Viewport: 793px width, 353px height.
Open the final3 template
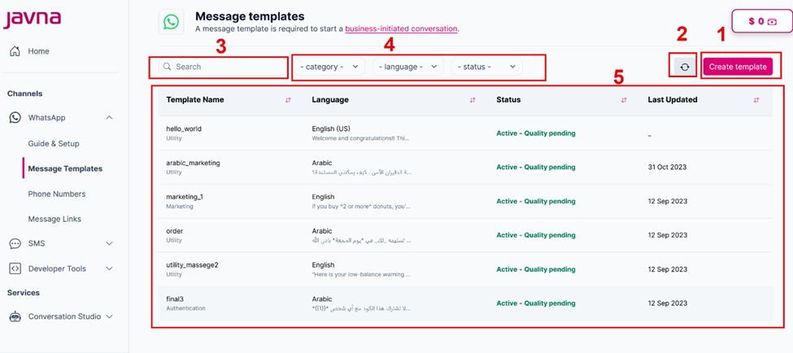pos(175,299)
